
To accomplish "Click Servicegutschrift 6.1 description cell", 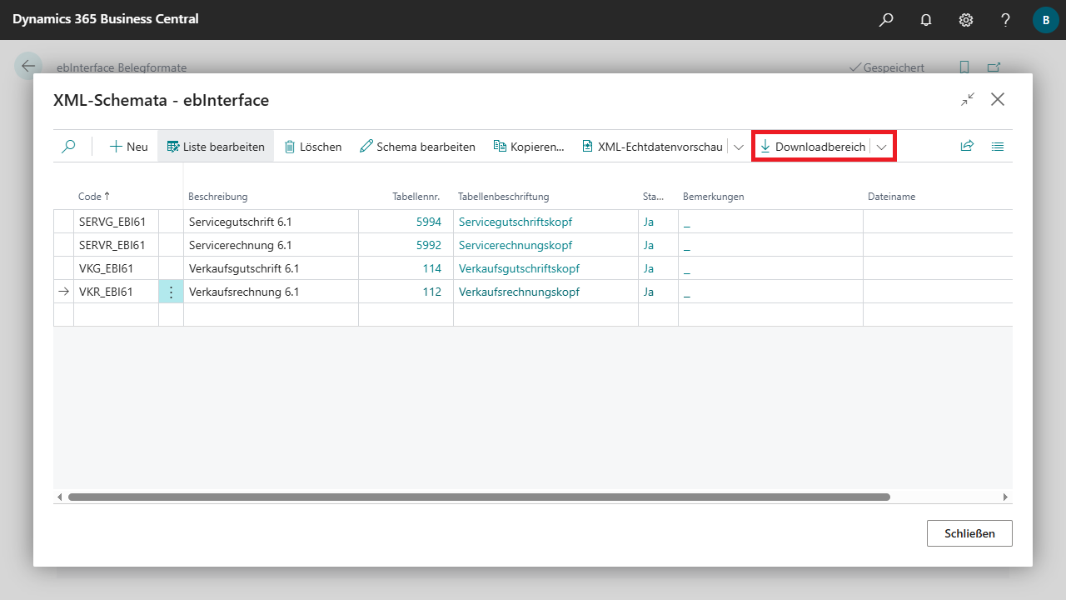I will click(x=271, y=222).
